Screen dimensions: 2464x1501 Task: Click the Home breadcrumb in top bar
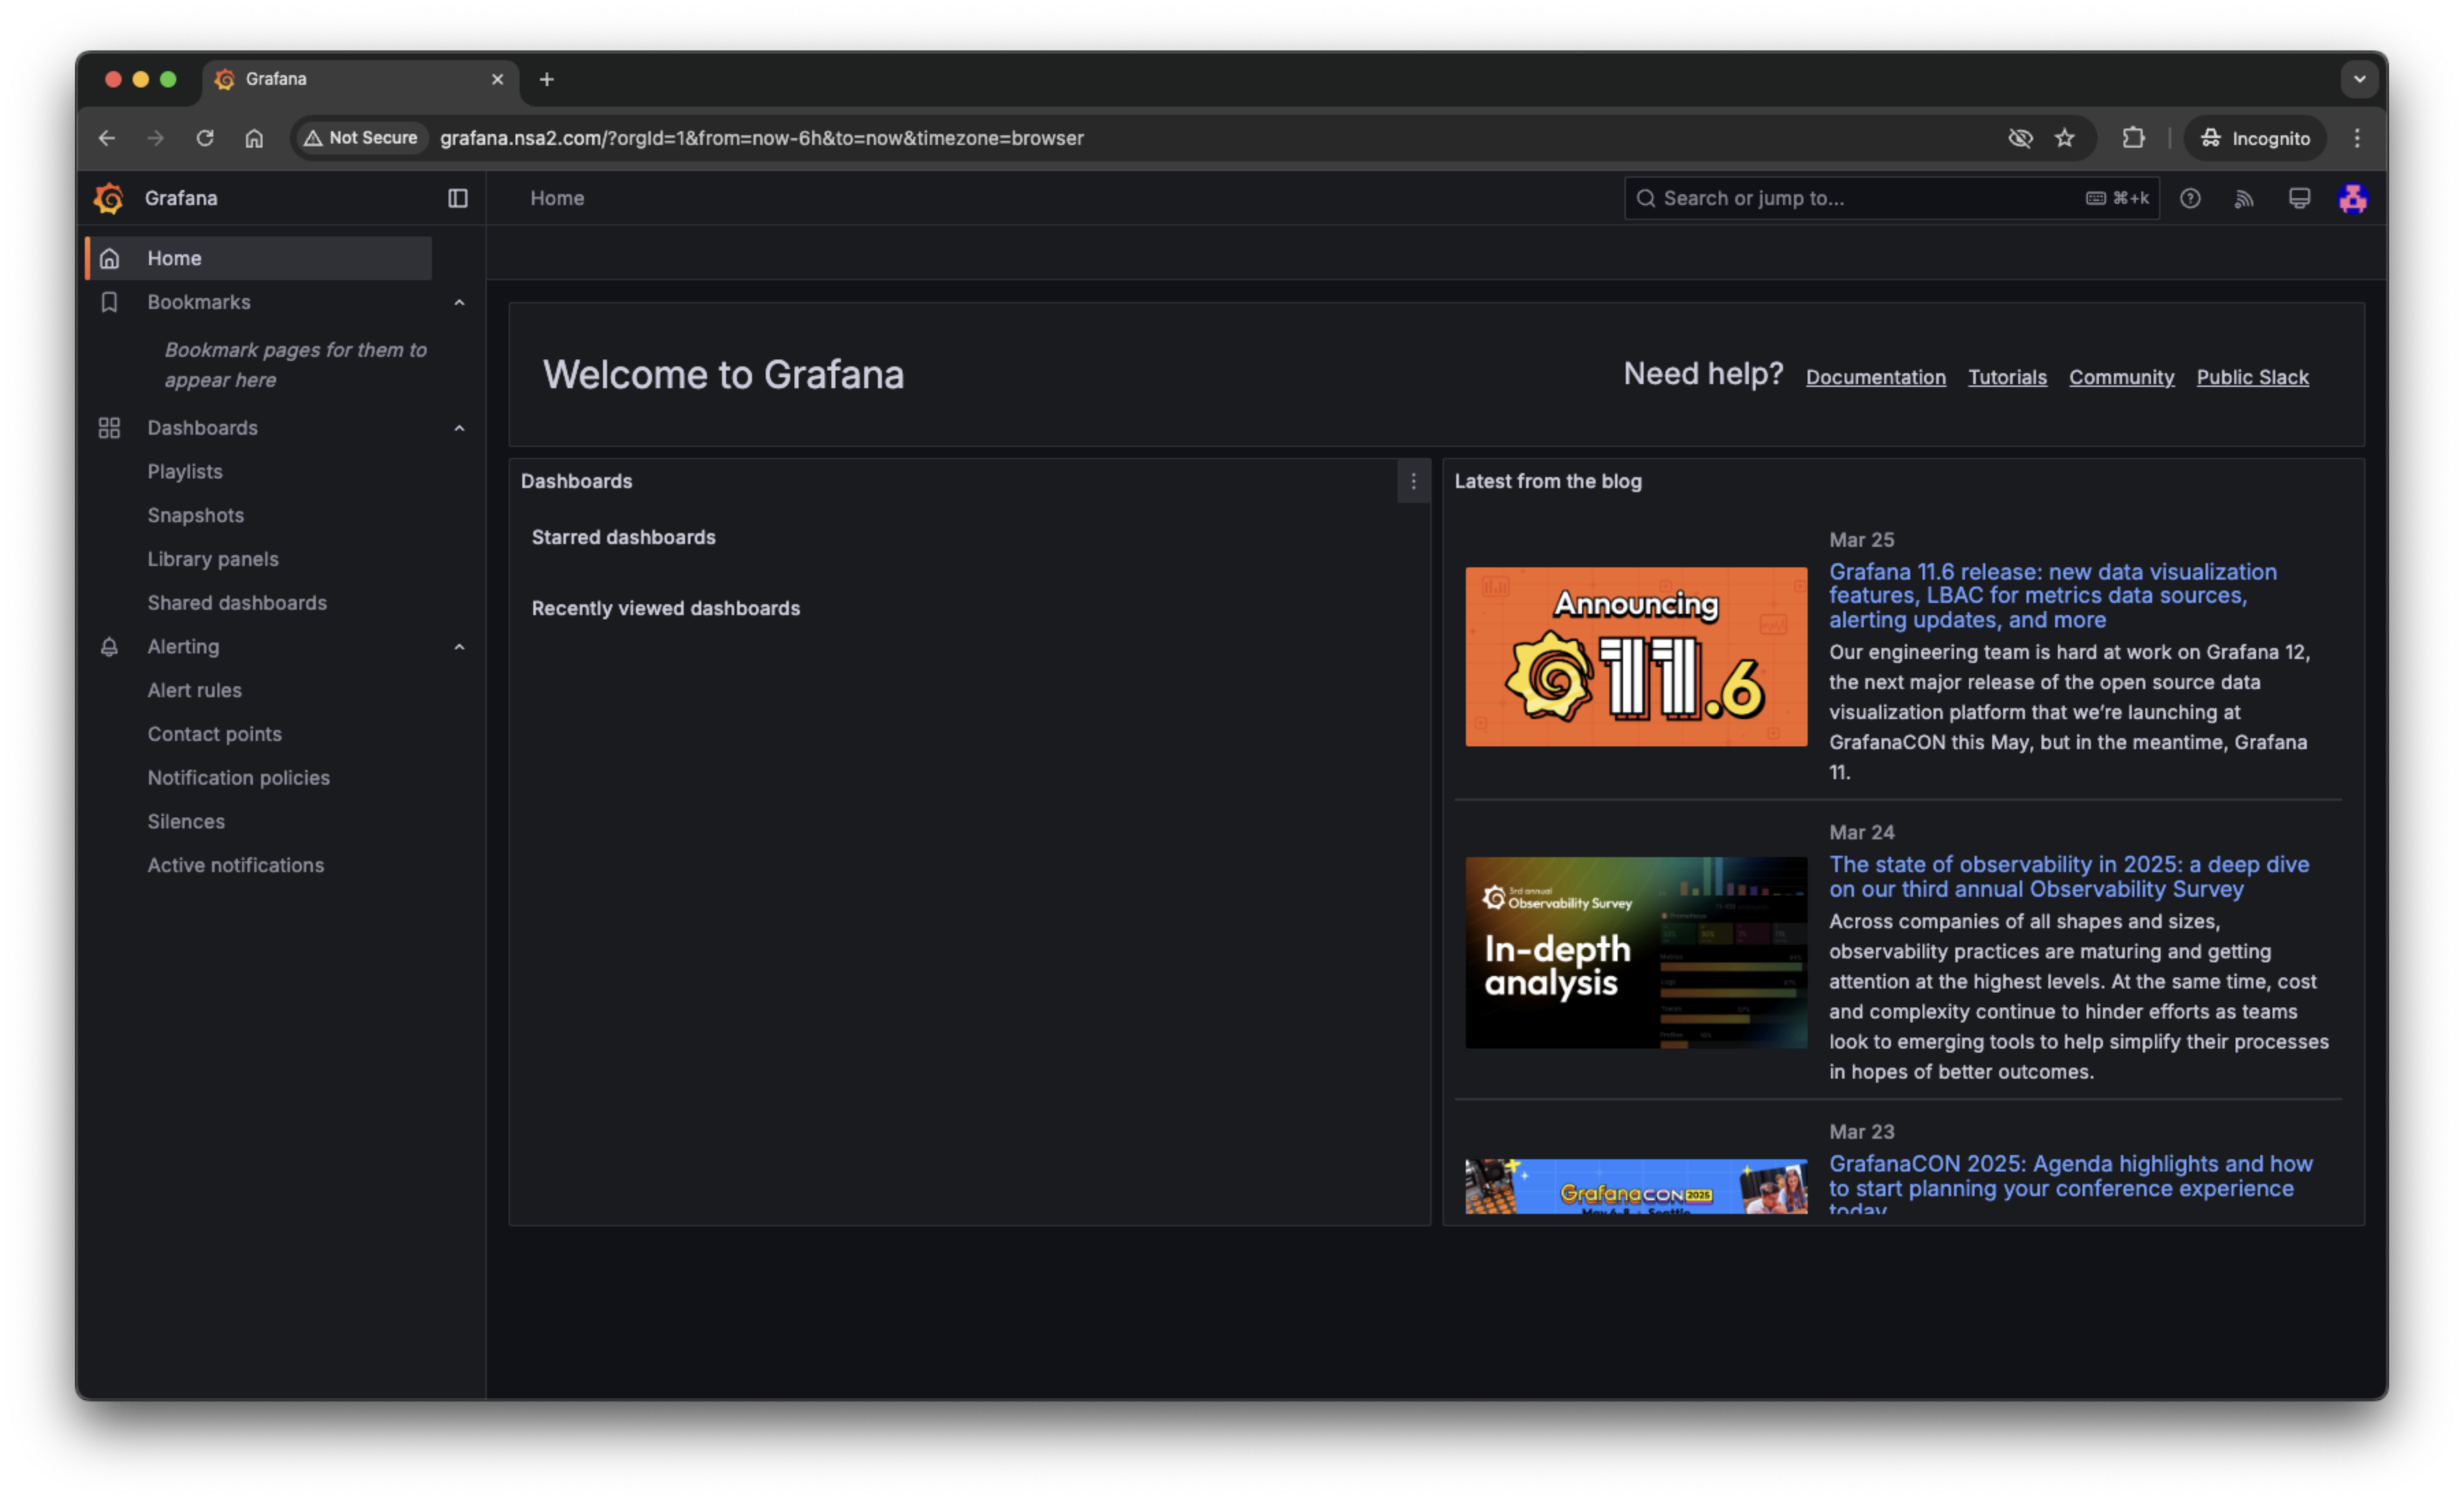(557, 198)
